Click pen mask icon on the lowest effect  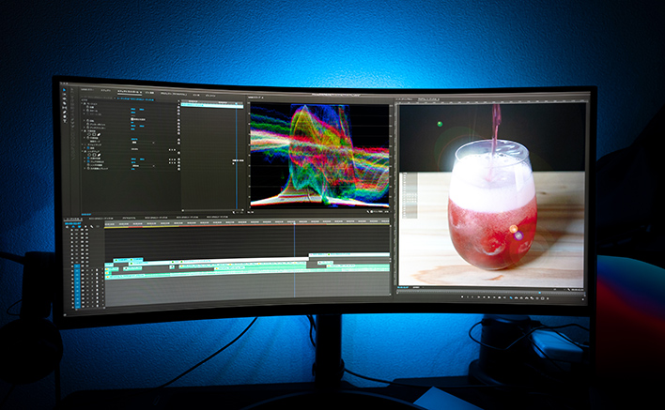pos(99,155)
